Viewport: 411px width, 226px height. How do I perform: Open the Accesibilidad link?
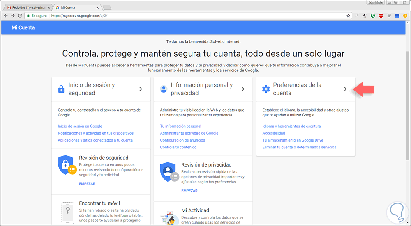[274, 133]
